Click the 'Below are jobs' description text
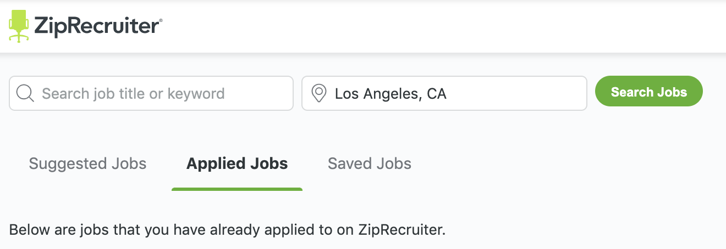Screen dimensions: 726x249 click(x=227, y=229)
